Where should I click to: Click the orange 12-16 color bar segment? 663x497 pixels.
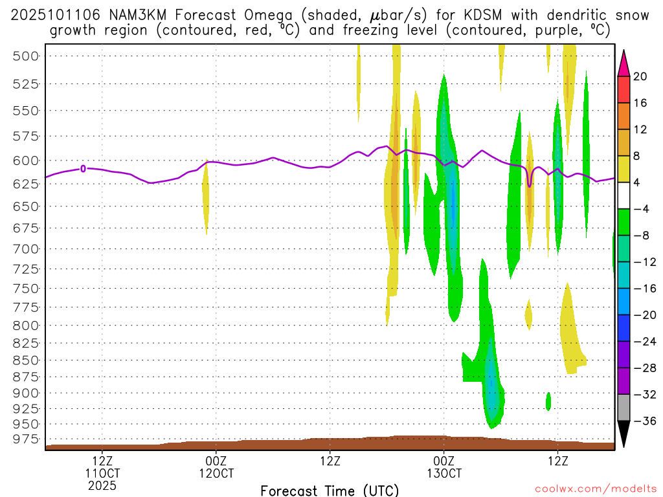(624, 116)
